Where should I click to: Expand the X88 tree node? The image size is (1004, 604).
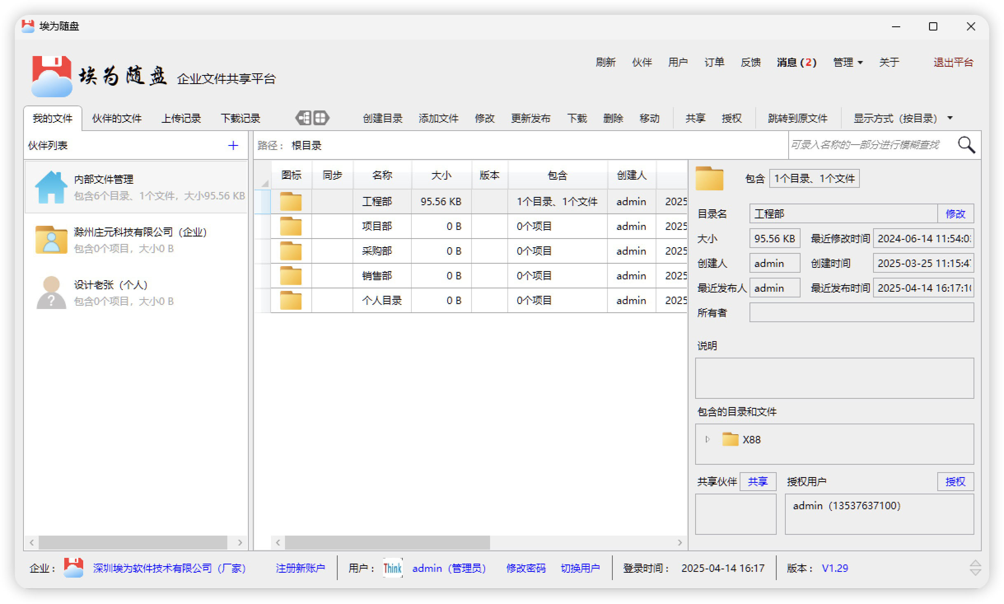[x=707, y=439]
